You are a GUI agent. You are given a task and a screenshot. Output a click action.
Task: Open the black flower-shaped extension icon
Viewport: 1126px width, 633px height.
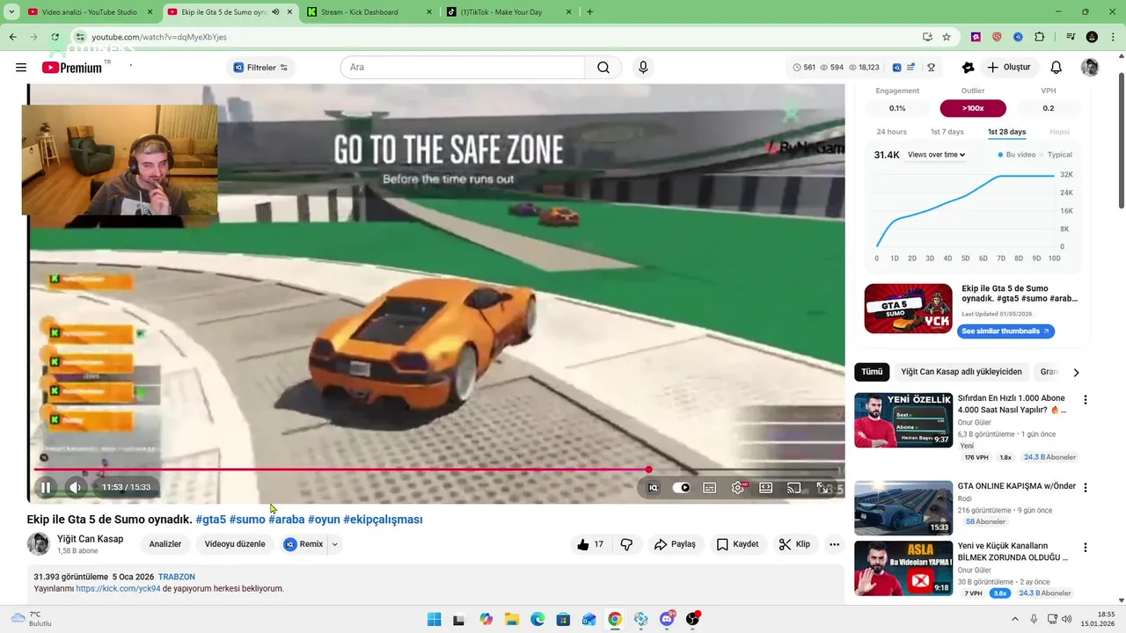(969, 68)
